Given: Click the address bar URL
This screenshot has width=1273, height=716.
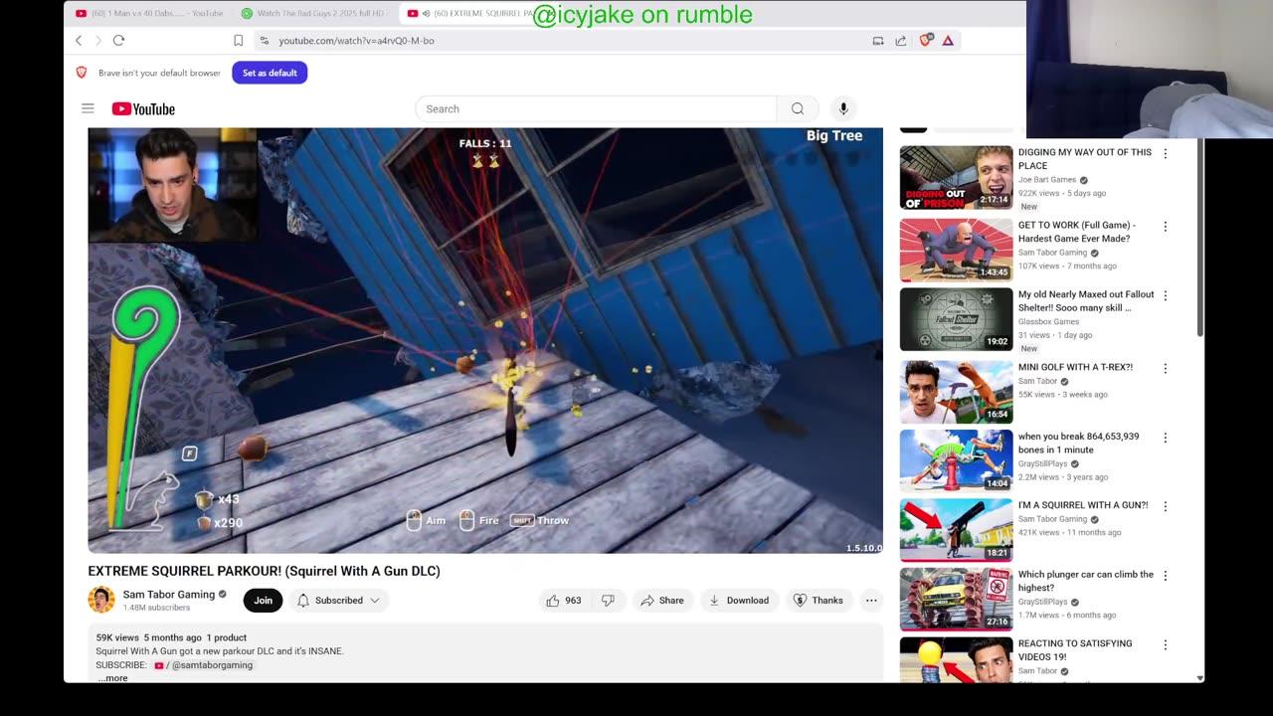Looking at the screenshot, I should click(356, 41).
